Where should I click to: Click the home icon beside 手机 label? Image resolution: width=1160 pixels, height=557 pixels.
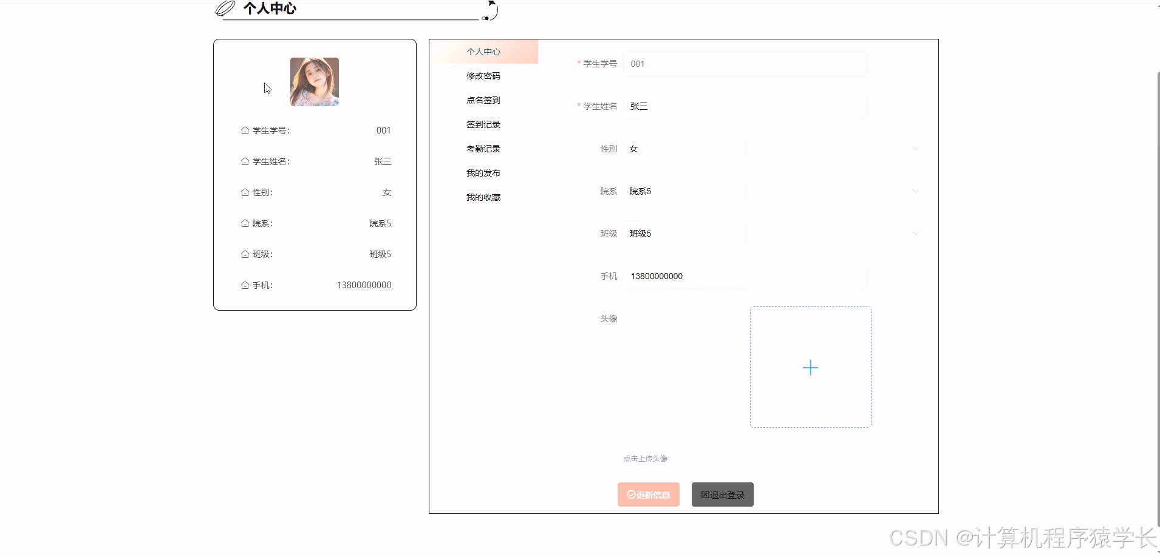[x=245, y=285]
